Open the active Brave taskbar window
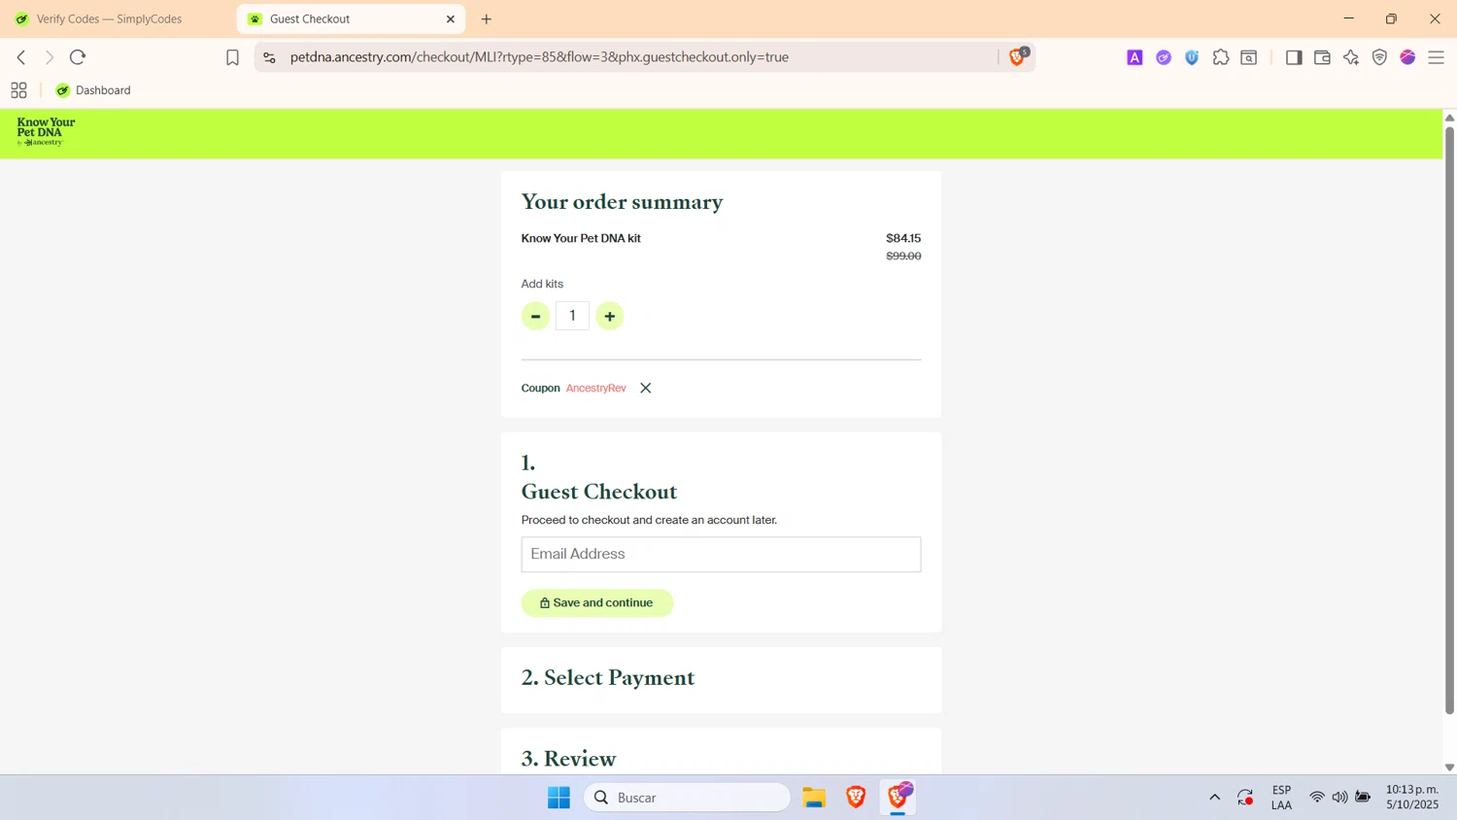The height and width of the screenshot is (820, 1457). pos(898,798)
